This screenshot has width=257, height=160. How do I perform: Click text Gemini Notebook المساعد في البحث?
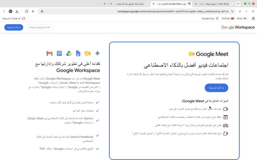pos(65,139)
